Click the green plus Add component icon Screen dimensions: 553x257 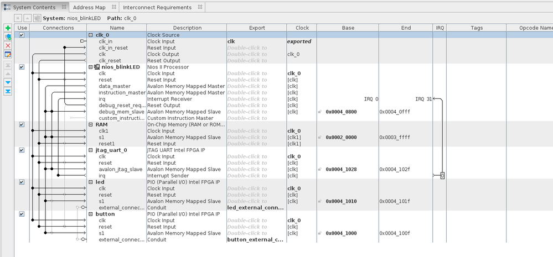(x=8, y=28)
